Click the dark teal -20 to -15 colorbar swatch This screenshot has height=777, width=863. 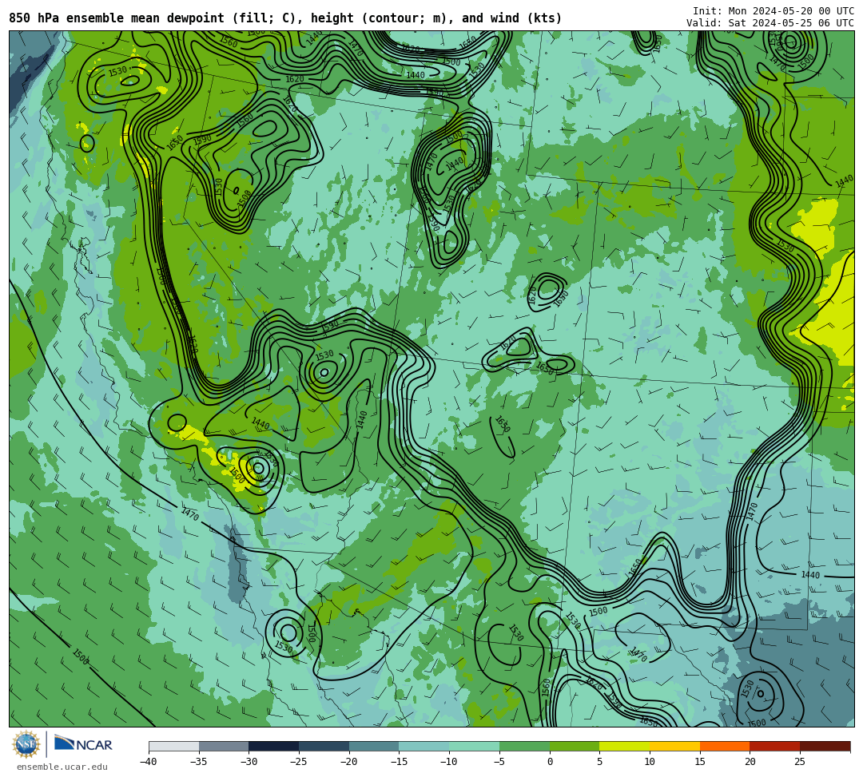point(374,746)
